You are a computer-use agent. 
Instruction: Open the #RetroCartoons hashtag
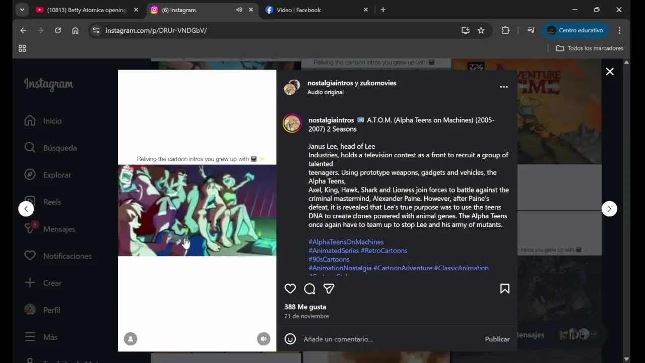pyautogui.click(x=384, y=251)
